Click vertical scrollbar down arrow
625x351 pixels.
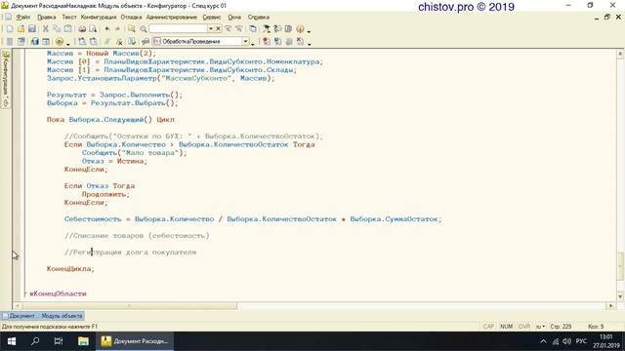tap(620, 296)
